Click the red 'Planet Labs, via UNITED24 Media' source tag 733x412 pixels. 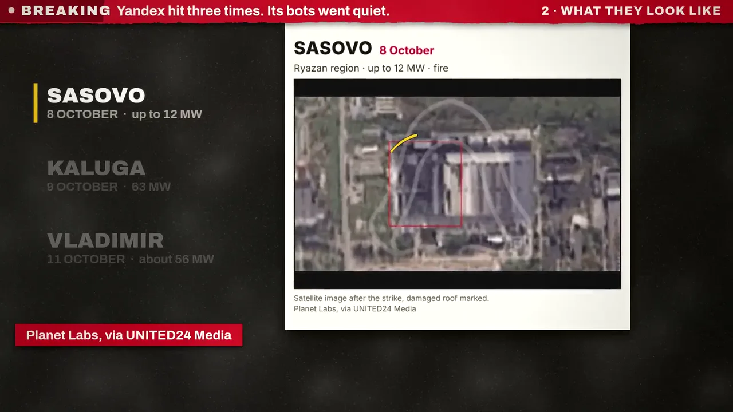pos(129,335)
